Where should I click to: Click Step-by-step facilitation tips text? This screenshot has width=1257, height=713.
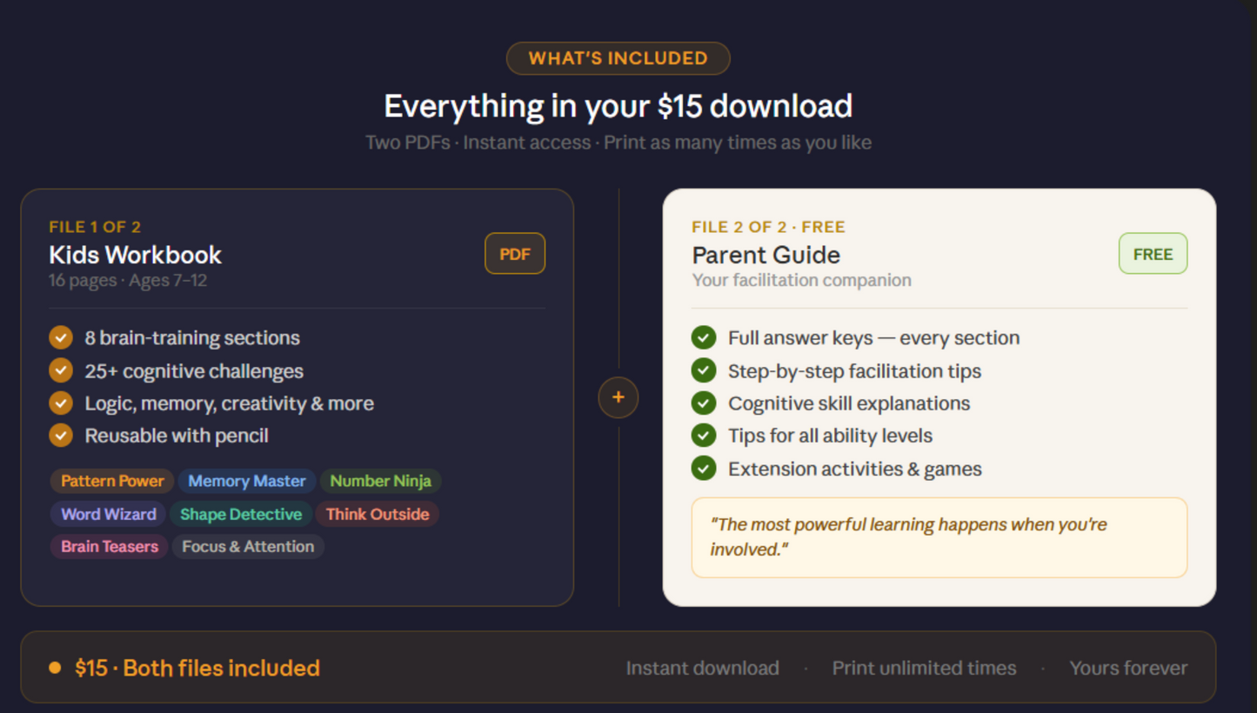[854, 371]
